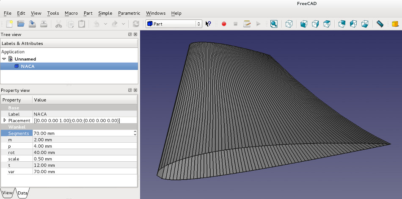Screen dimensions: 402x199
Task: Edit the Label value NACA field
Action: point(85,114)
